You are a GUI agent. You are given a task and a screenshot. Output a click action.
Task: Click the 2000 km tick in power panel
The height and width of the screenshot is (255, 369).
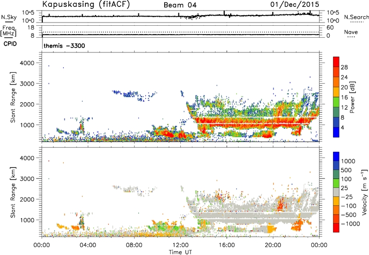[x=27, y=104]
